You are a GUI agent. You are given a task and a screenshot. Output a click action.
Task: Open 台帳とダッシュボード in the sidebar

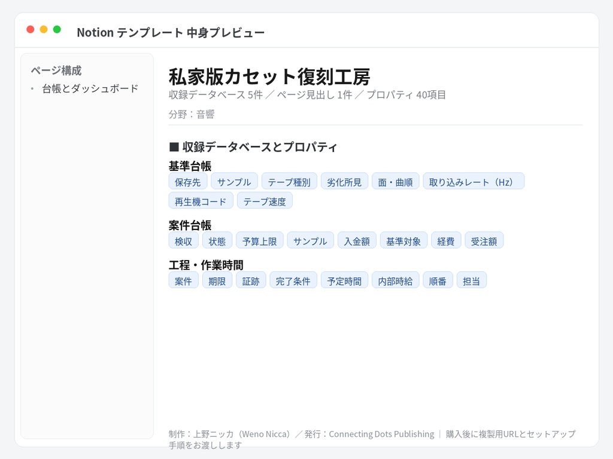pyautogui.click(x=90, y=88)
